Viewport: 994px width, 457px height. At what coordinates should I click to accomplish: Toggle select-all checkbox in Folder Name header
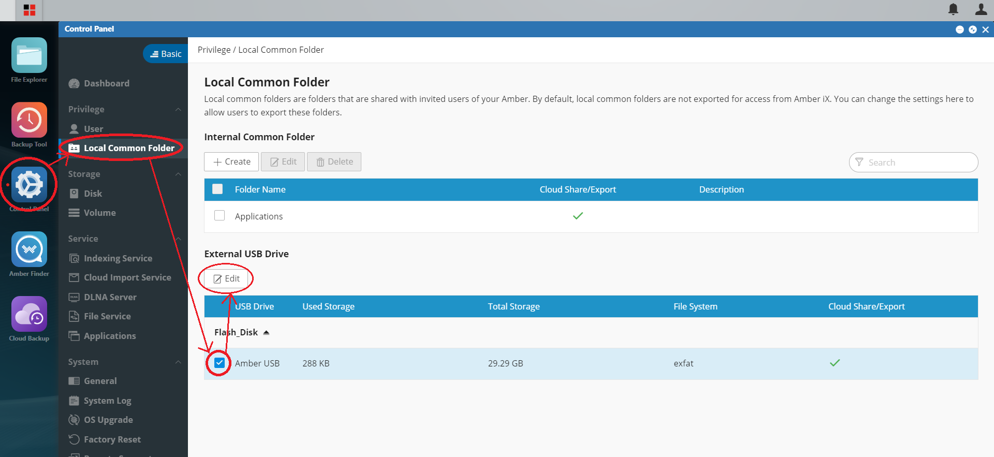click(217, 189)
